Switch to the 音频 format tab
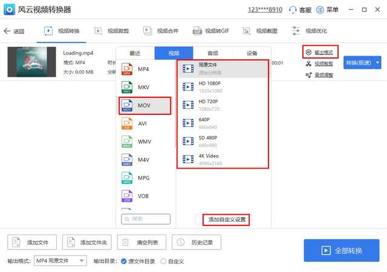 tap(213, 53)
